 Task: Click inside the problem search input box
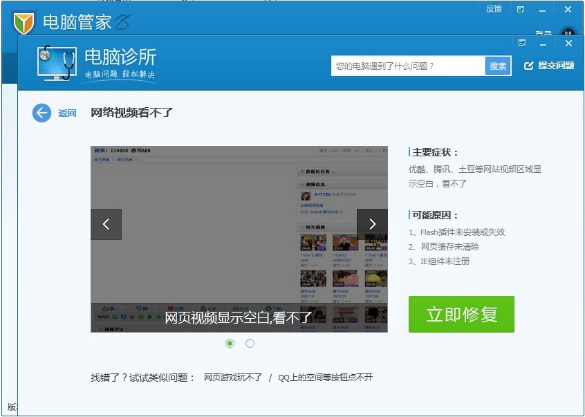click(408, 66)
